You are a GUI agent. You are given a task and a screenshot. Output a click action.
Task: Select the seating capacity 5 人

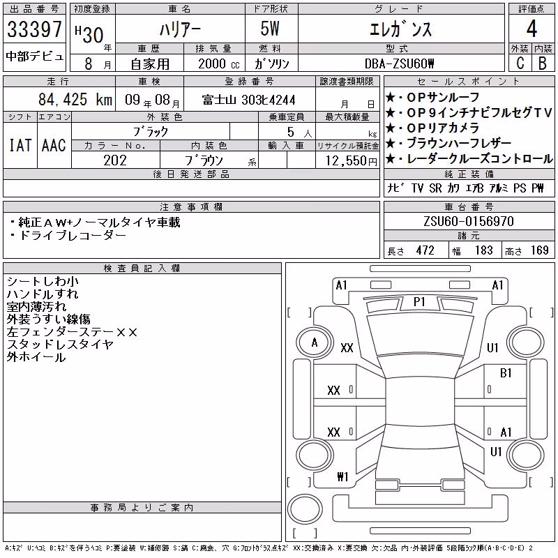[300, 133]
